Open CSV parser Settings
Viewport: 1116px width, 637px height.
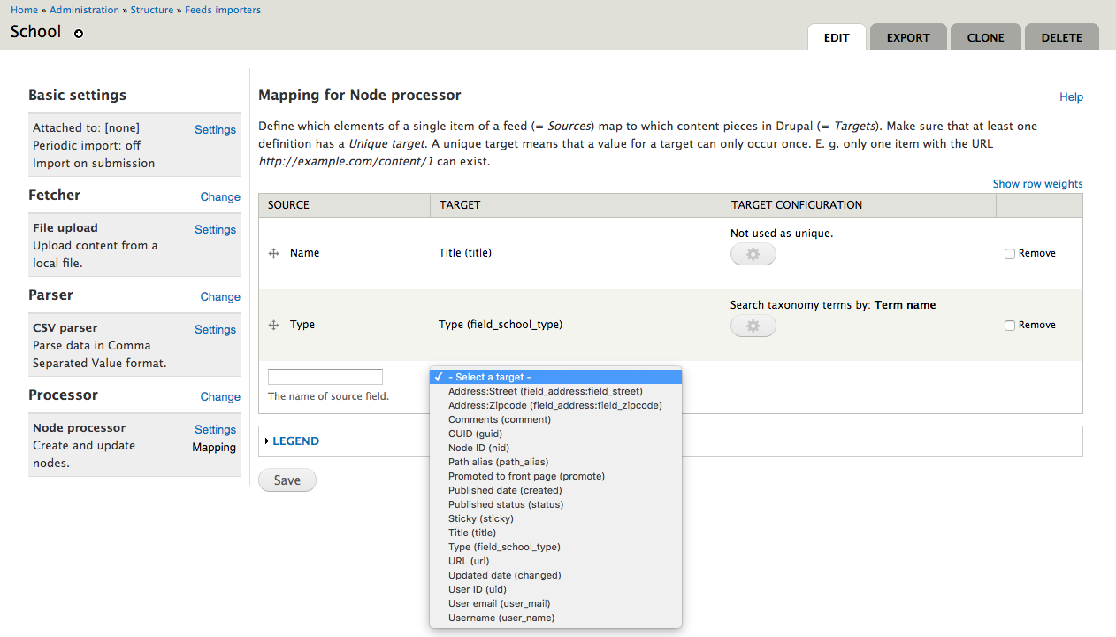tap(215, 330)
